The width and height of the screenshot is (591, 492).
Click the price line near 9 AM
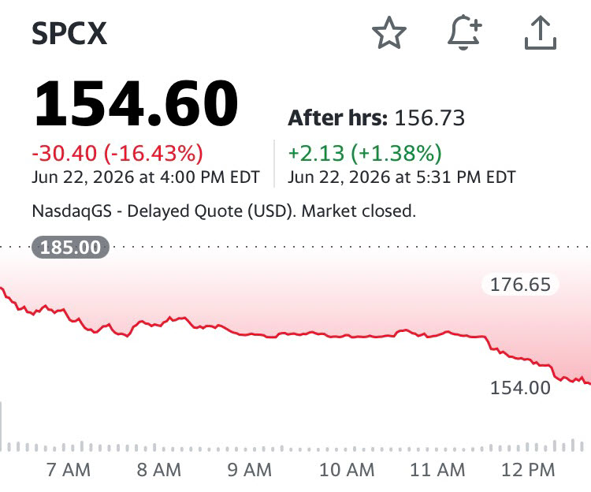click(x=249, y=334)
